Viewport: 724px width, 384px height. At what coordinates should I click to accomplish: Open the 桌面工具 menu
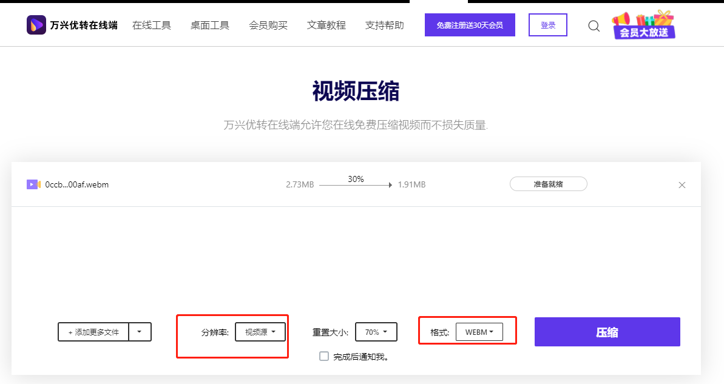point(209,25)
